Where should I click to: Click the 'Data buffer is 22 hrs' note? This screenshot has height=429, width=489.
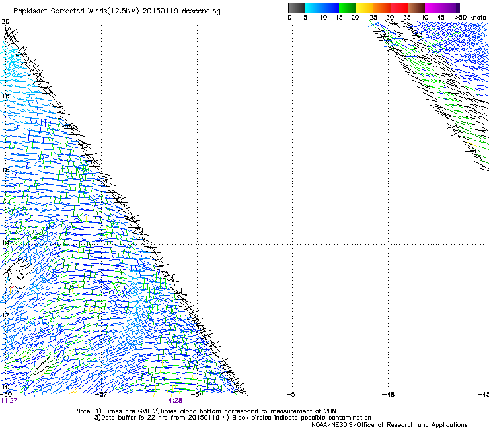[x=233, y=418]
